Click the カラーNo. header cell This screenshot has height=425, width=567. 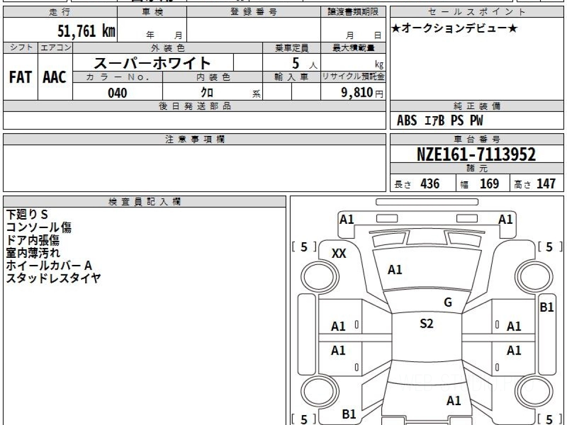[x=118, y=77]
